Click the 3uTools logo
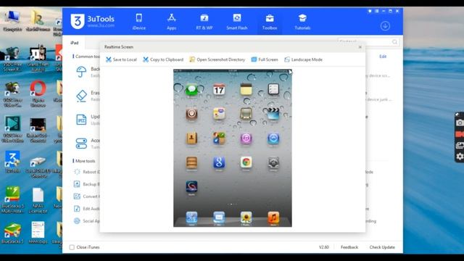464x261 pixels. point(92,21)
